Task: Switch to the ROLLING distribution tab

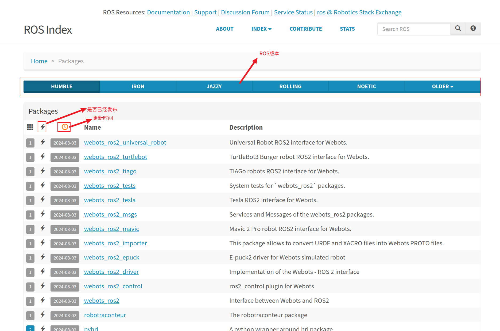Action: click(290, 87)
